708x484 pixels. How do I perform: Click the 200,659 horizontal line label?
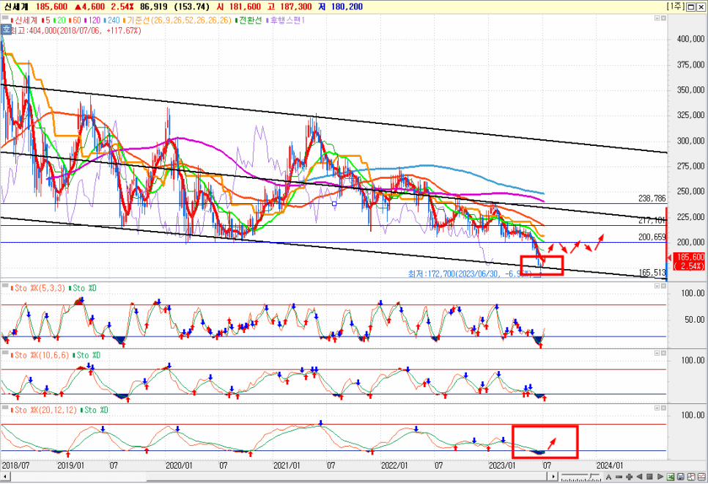(652, 237)
